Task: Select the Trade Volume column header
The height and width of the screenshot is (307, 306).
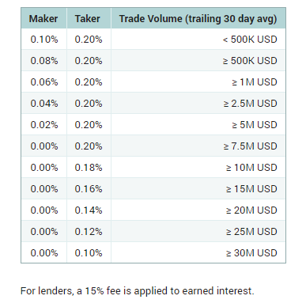Action: point(198,18)
